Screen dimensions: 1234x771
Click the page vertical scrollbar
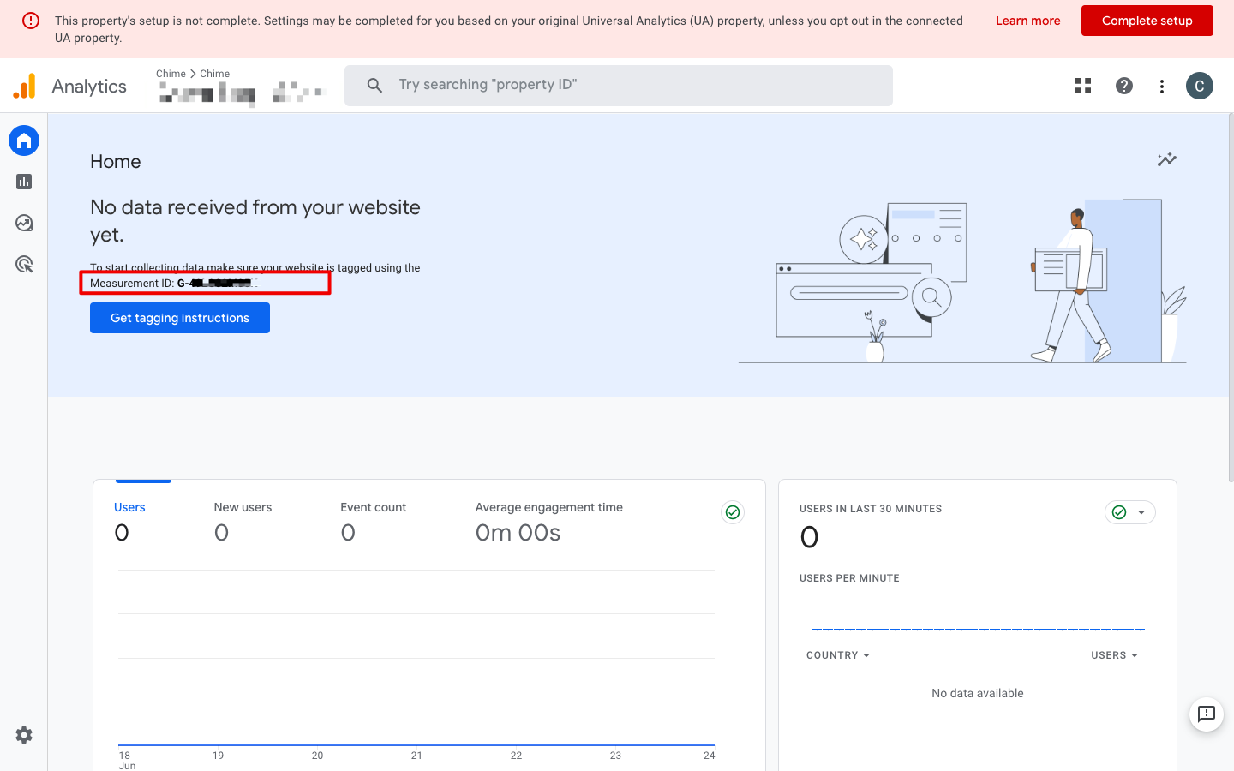click(x=1231, y=298)
